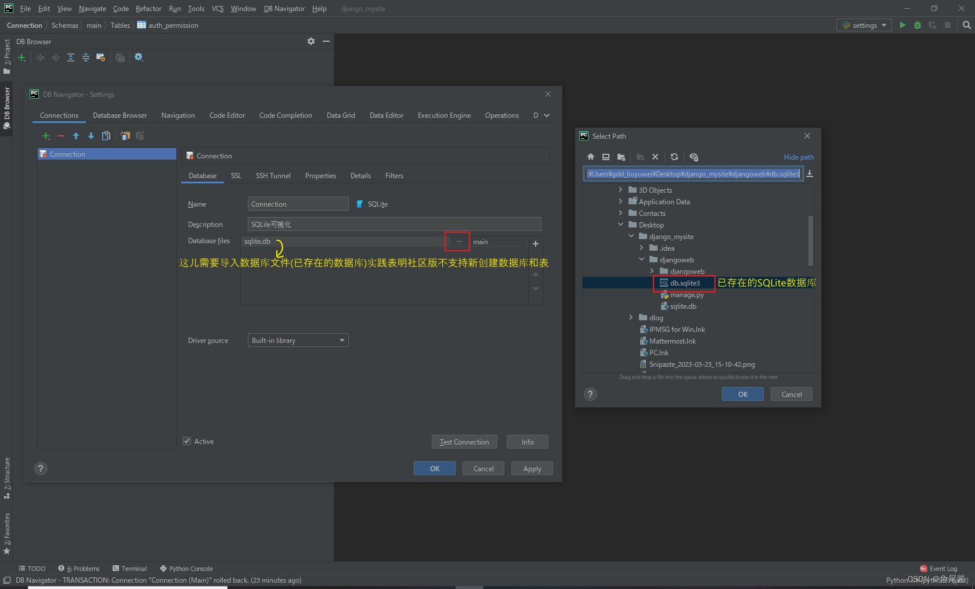975x589 pixels.
Task: Click connection Name input field
Action: click(x=298, y=204)
